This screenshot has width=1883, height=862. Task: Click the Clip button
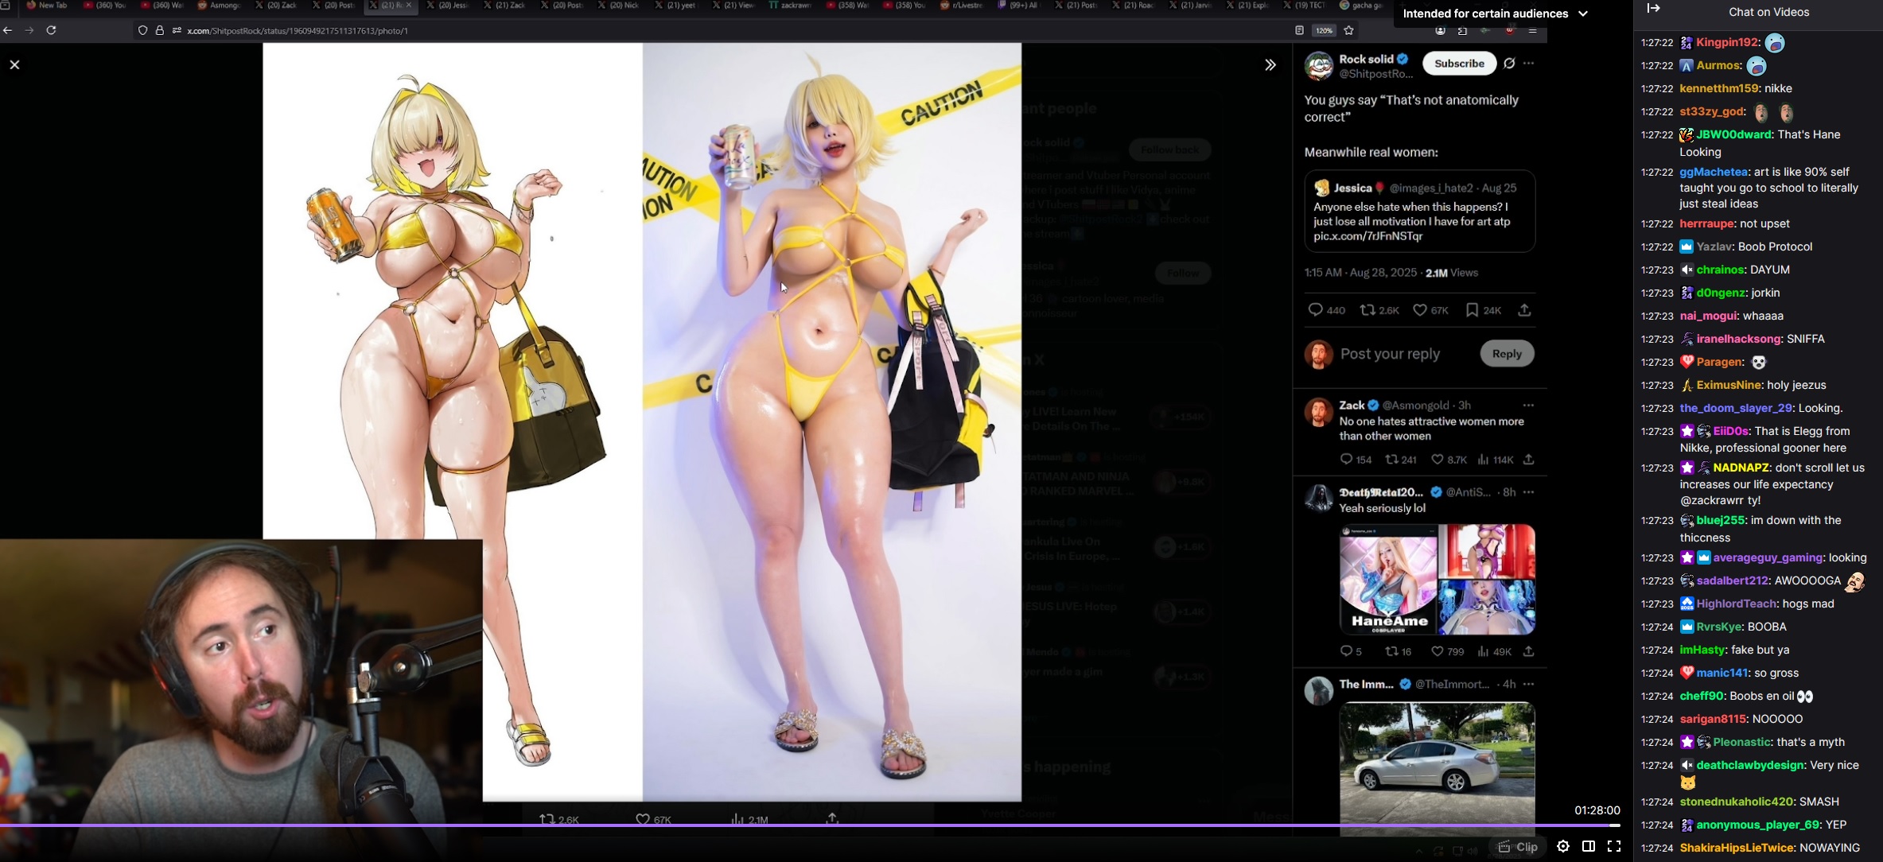click(1518, 847)
